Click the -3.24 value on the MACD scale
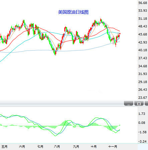Image resolution: width=148 pixels, height=150 pixels. coord(142,142)
